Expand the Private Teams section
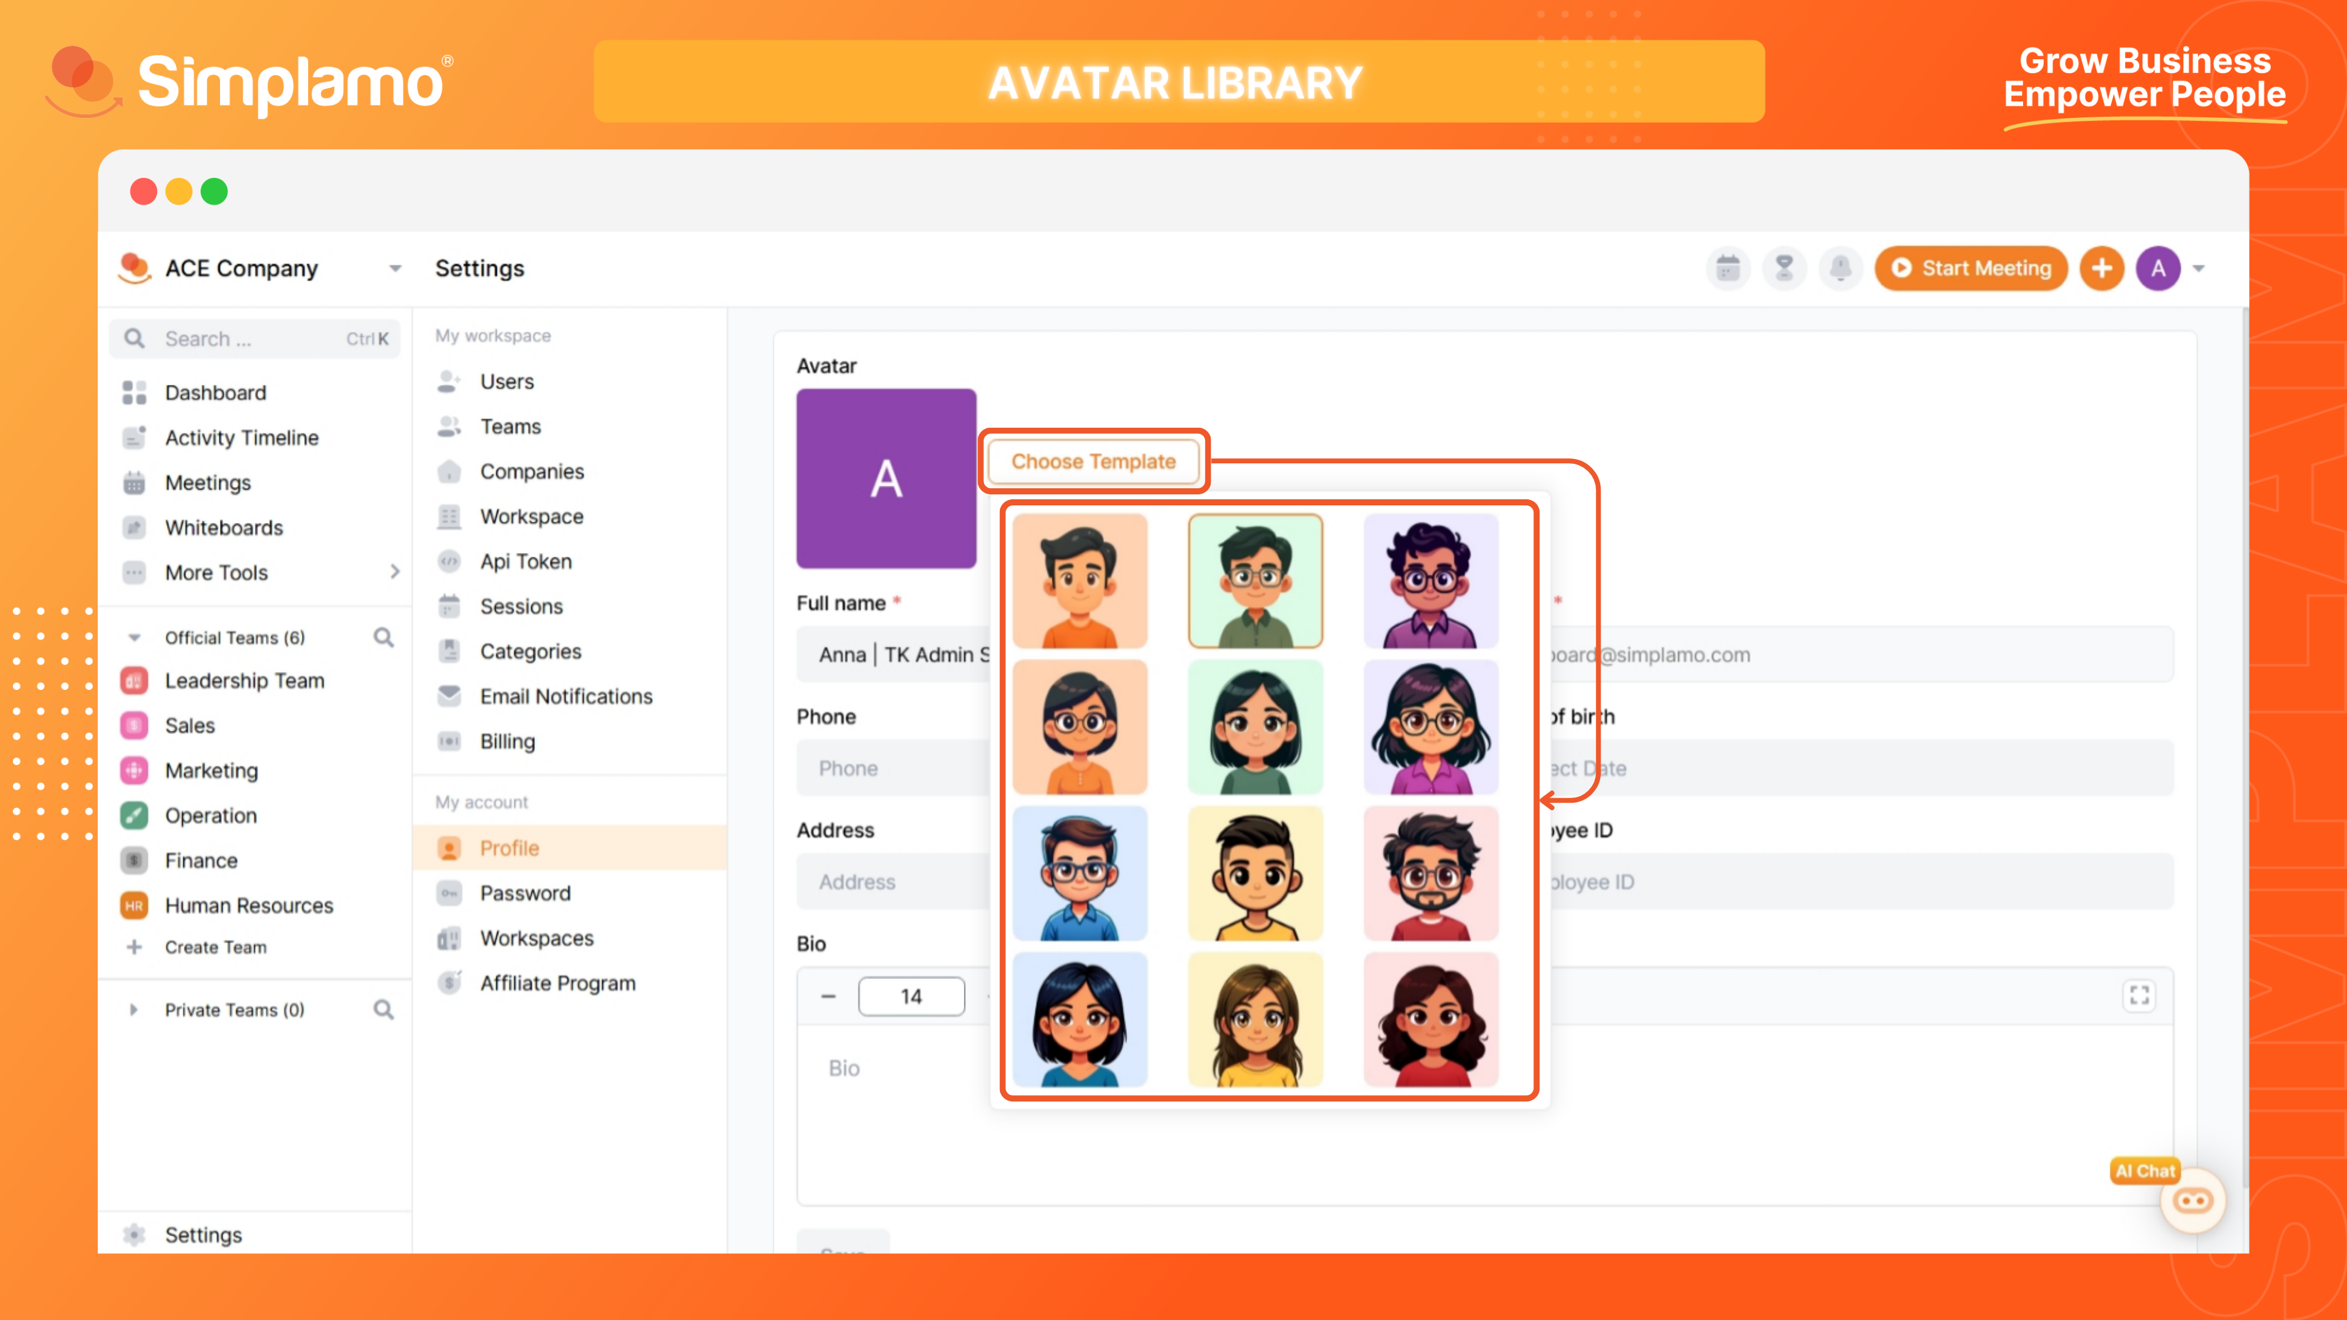Image resolution: width=2347 pixels, height=1320 pixels. [134, 1010]
